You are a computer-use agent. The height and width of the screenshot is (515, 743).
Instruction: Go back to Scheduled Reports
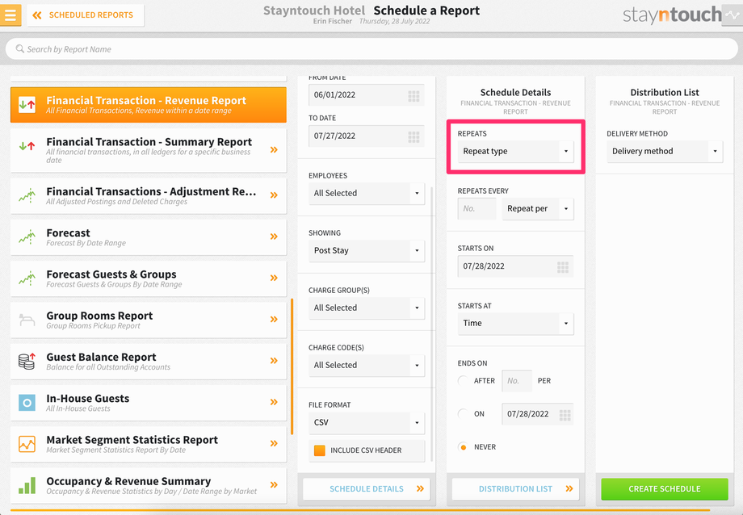coord(86,15)
